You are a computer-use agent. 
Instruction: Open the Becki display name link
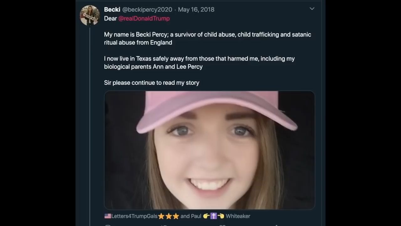click(x=112, y=9)
